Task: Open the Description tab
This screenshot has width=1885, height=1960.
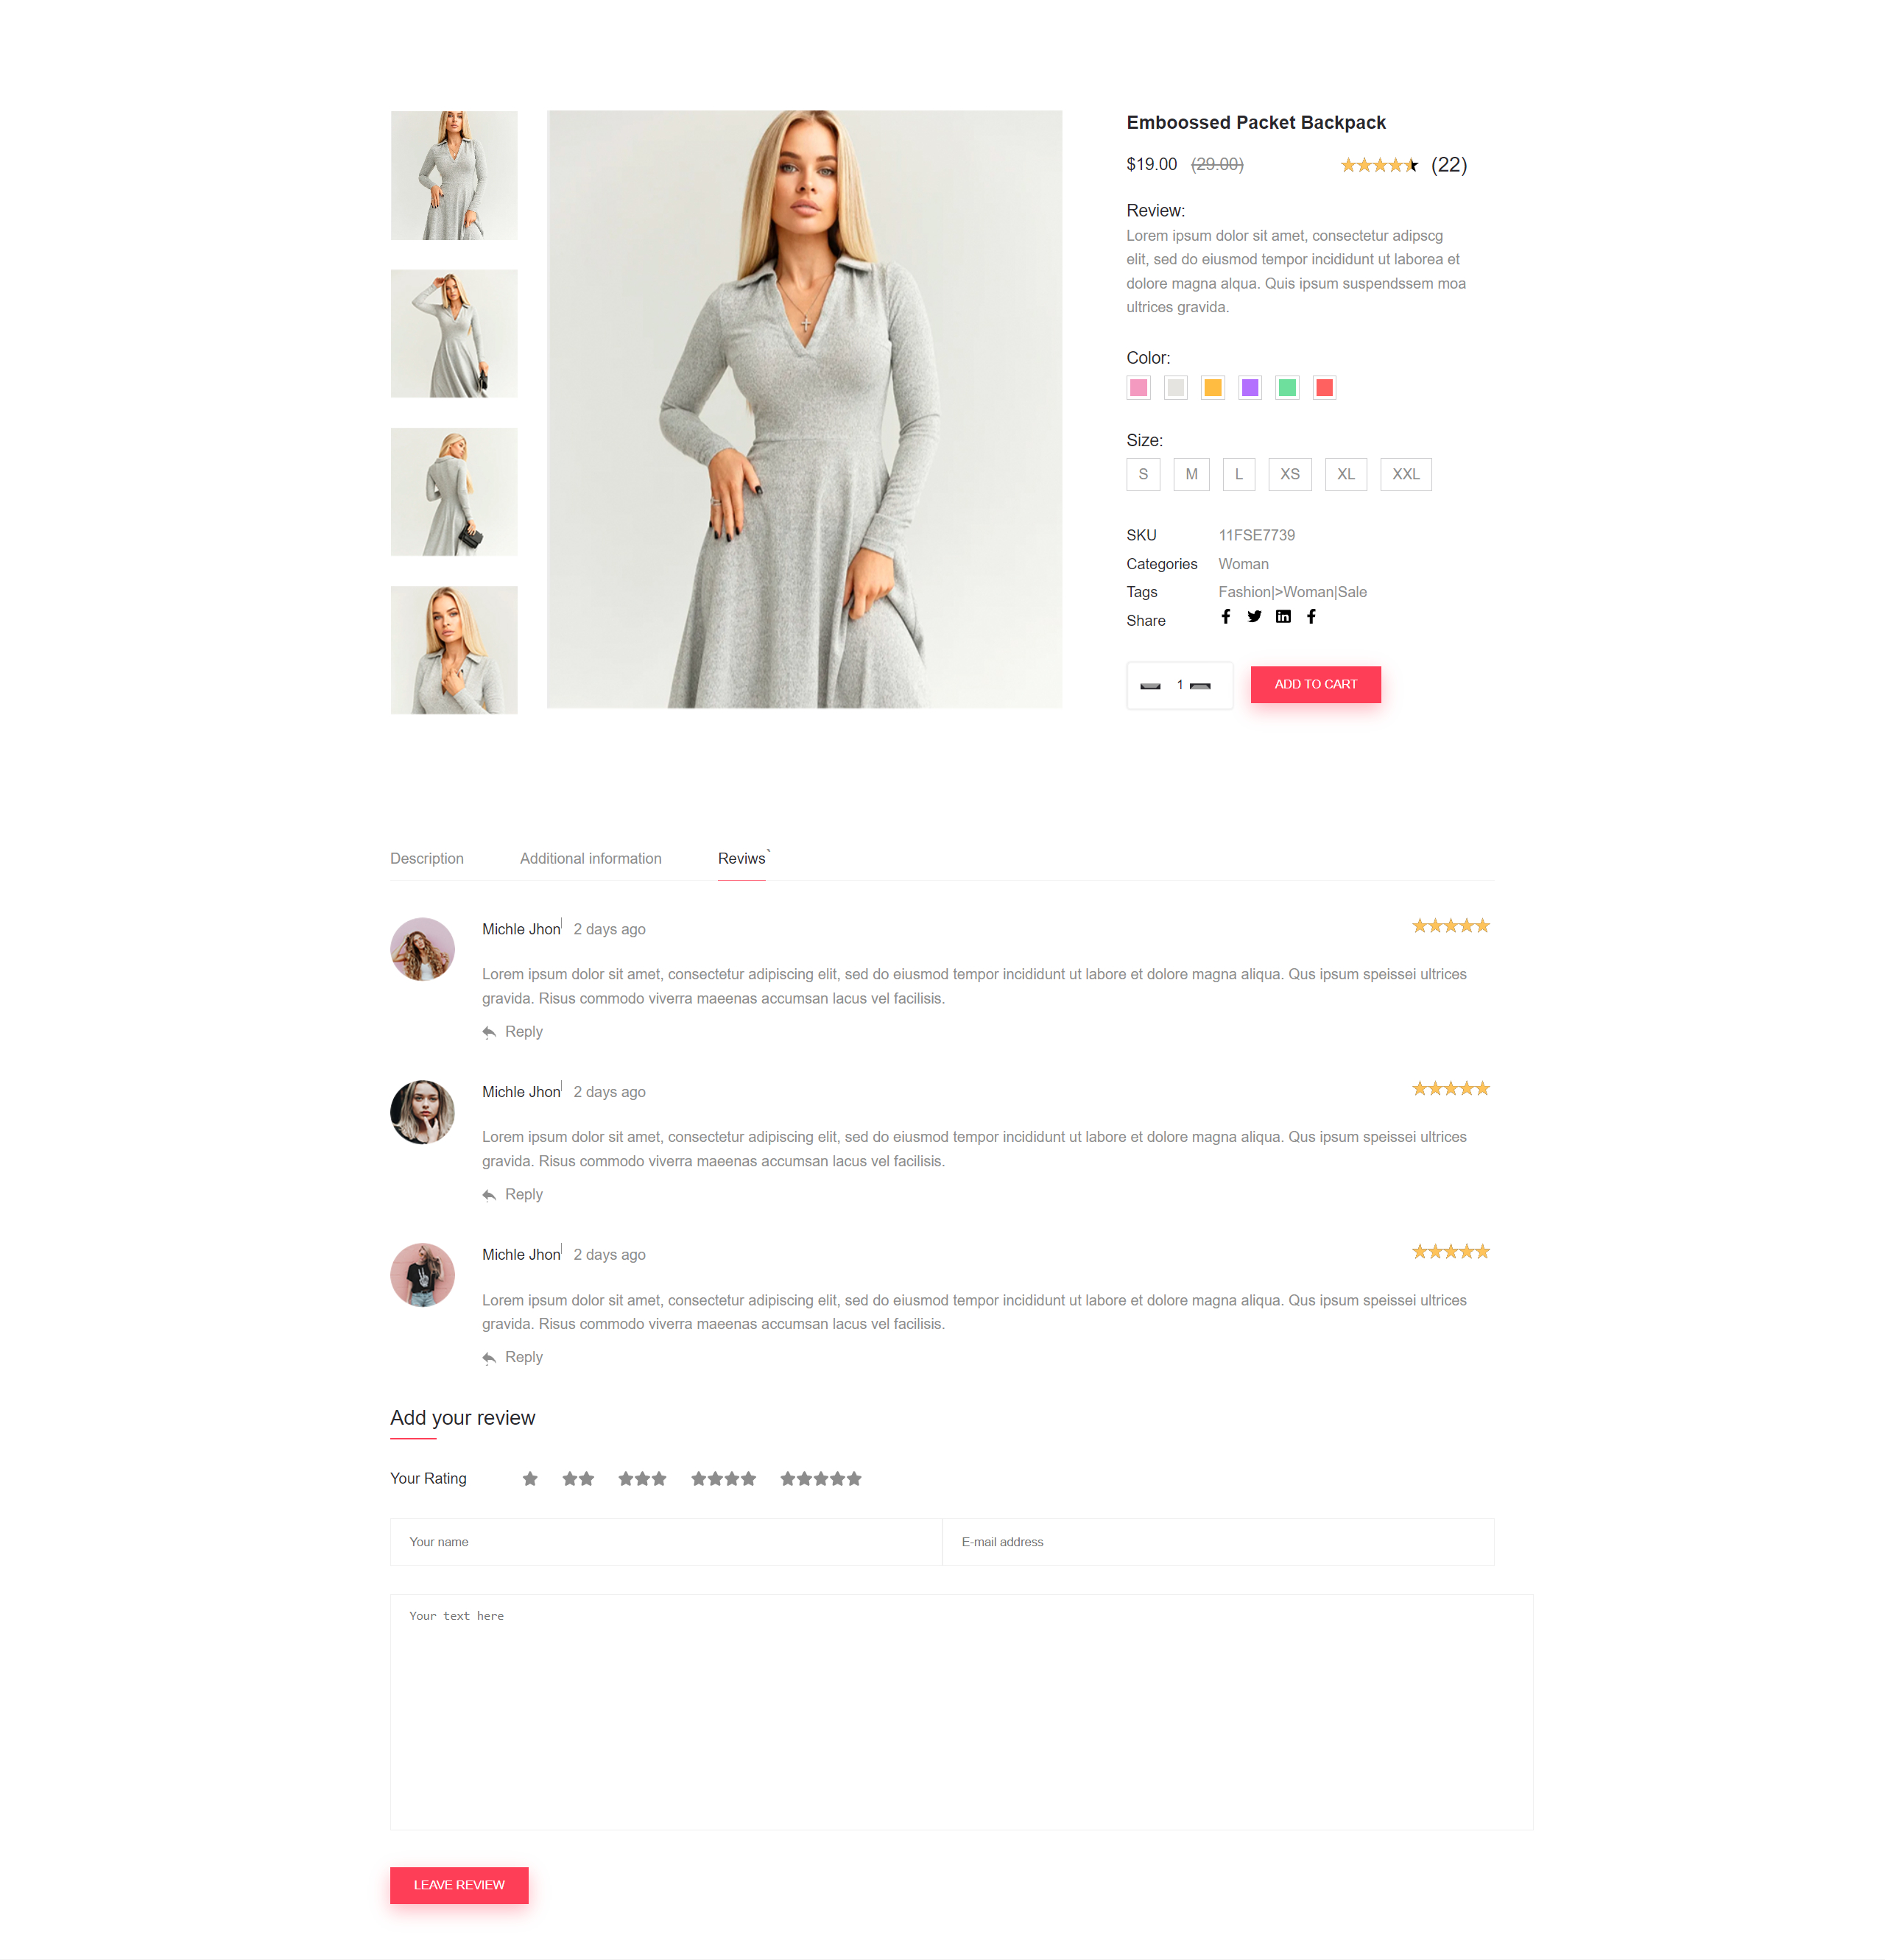Action: 427,858
